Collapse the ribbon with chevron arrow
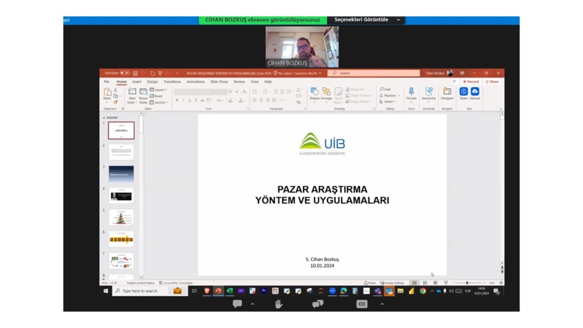The height and width of the screenshot is (328, 583). (x=501, y=109)
